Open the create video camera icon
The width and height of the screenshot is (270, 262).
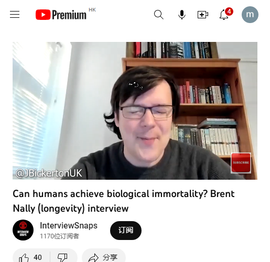click(203, 15)
